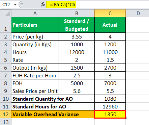Viewport: 149px width, 125px height.
Task: Click the fx Insert Function icon
Action: [43, 5]
